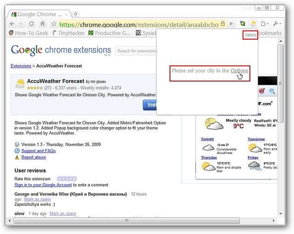The image size is (294, 234).
Task: Click the go arrow next to the address bar
Action: (x=232, y=23)
